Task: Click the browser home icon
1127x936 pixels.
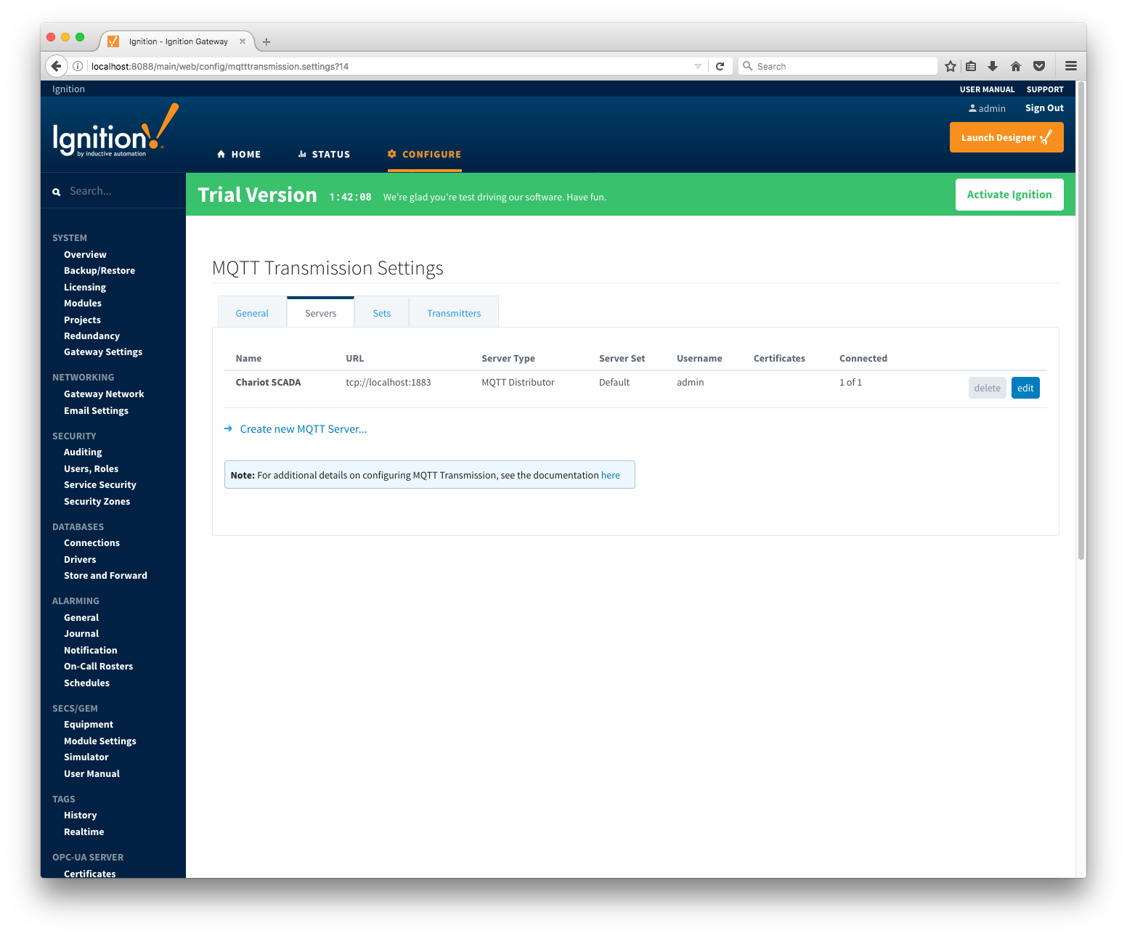Action: coord(1016,66)
